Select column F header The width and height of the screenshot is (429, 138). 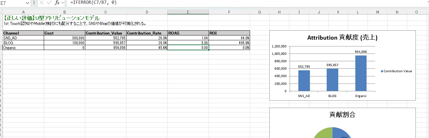tap(229, 12)
